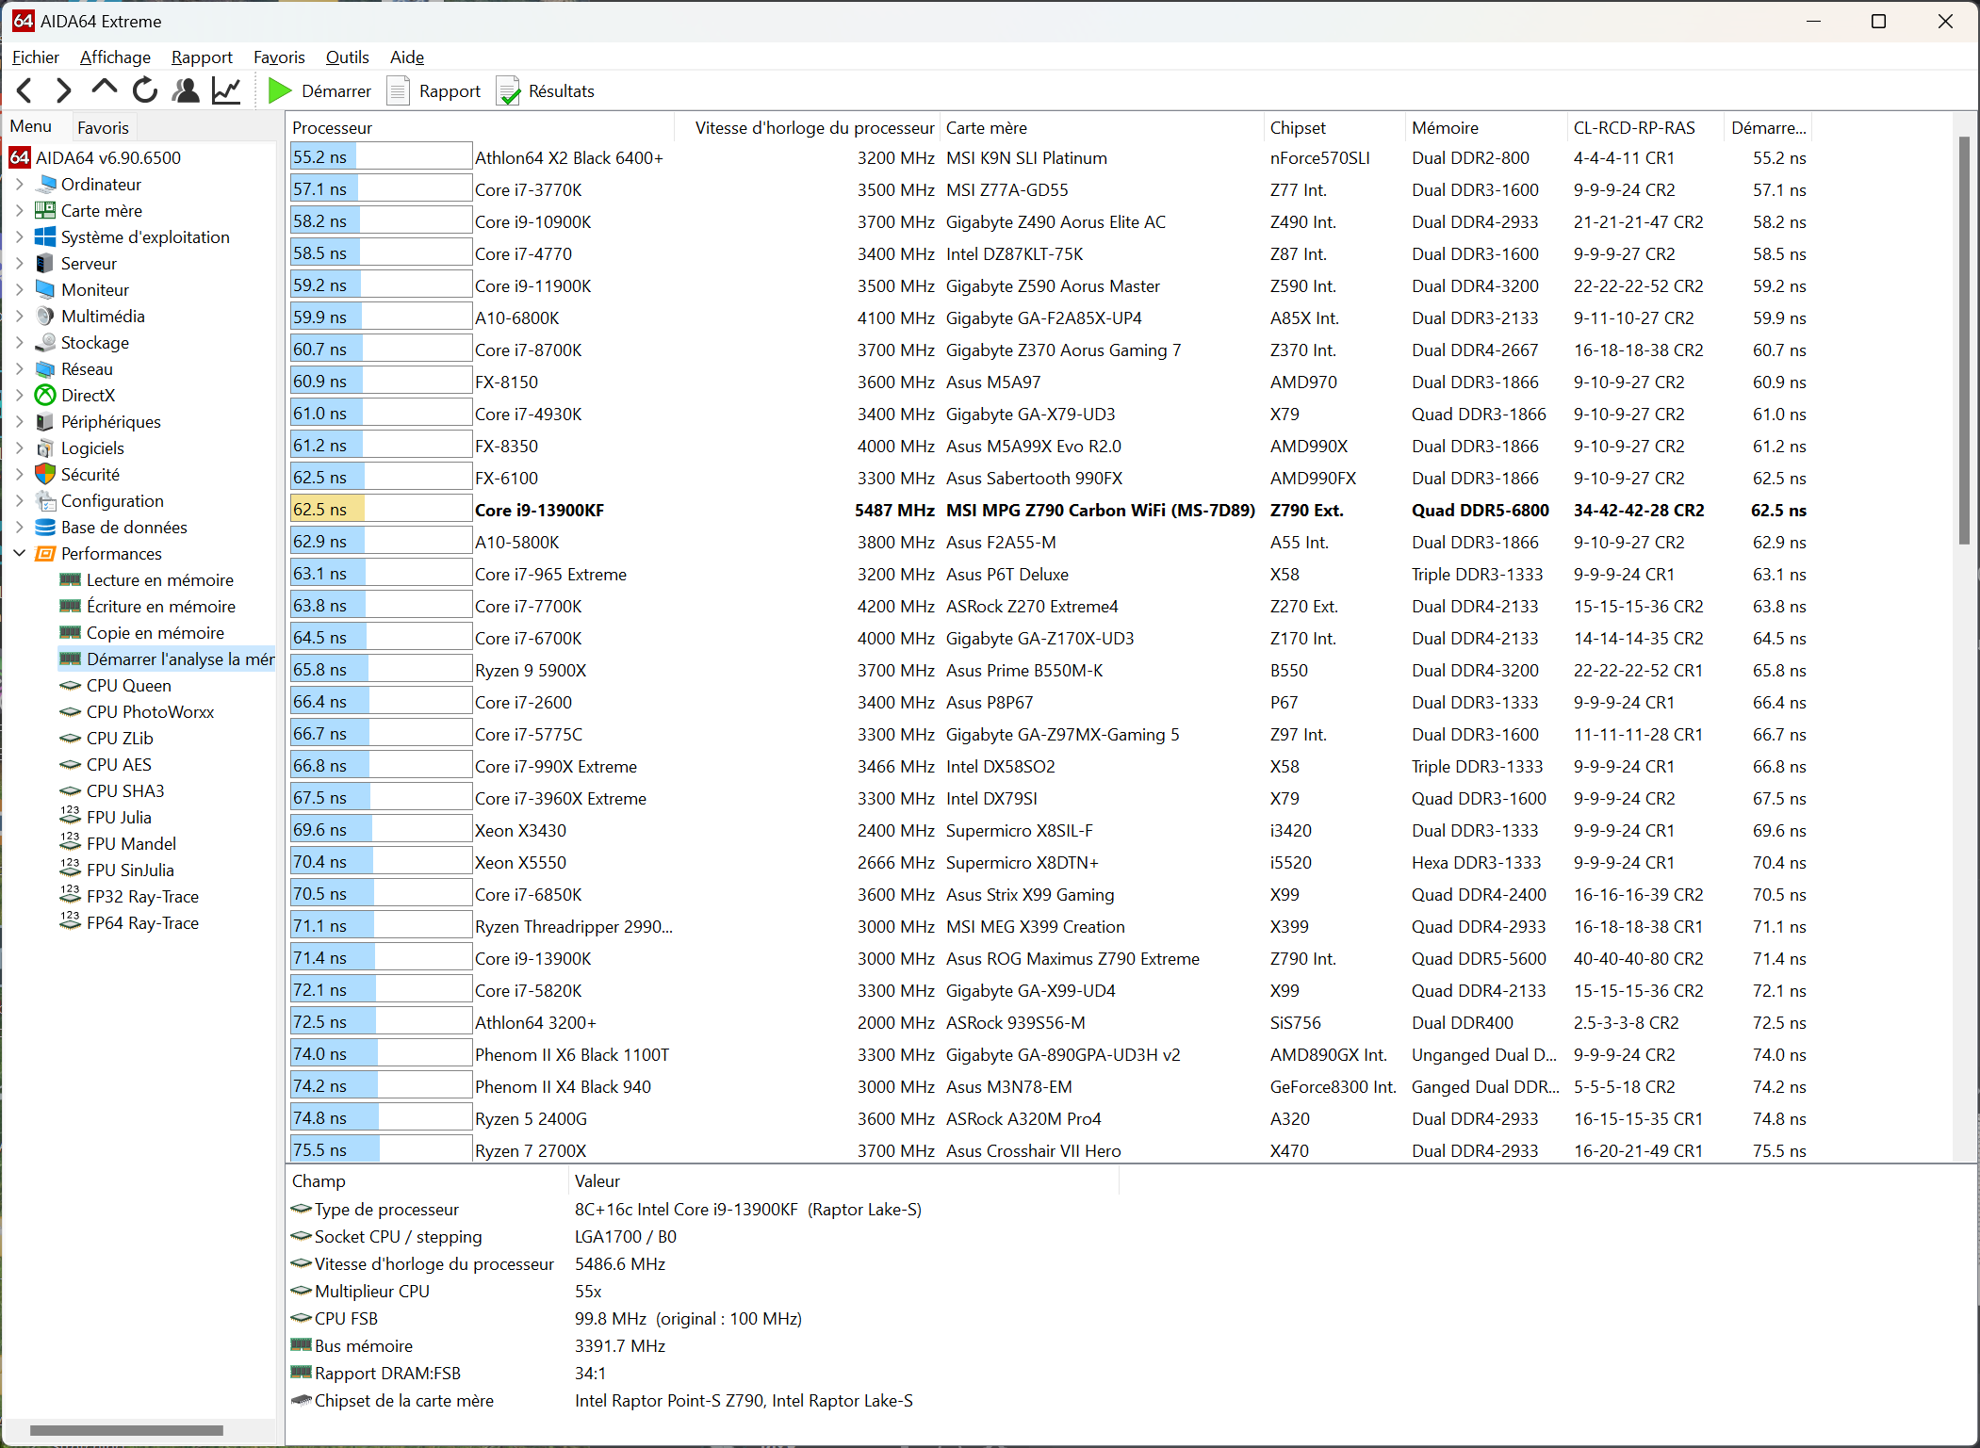The image size is (1980, 1448).
Task: Select FPU Mandel benchmark
Action: tap(131, 844)
